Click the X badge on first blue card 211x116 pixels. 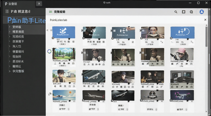53,38
